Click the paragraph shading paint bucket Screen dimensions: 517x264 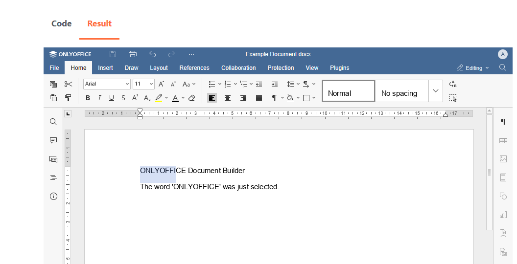[290, 98]
